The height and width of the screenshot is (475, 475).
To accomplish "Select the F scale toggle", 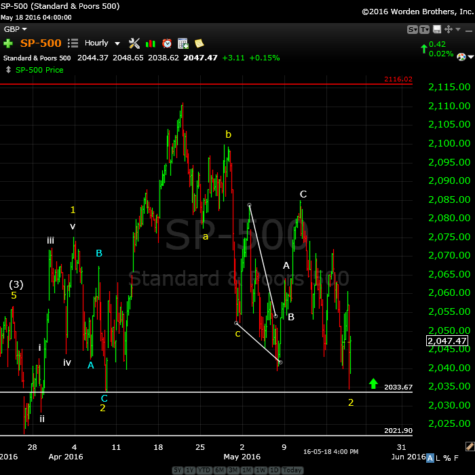I will click(456, 458).
